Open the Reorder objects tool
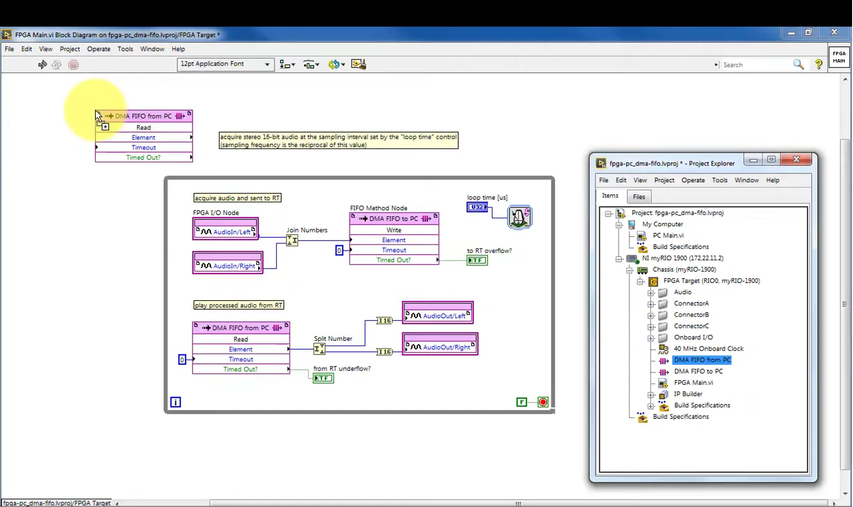The width and height of the screenshot is (853, 507). tap(336, 65)
